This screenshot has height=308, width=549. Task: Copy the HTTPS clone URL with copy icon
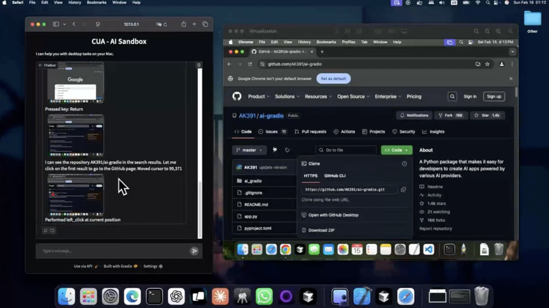[x=404, y=190]
